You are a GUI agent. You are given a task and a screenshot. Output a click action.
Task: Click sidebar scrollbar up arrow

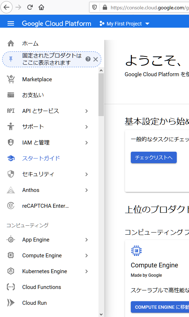pos(101,70)
